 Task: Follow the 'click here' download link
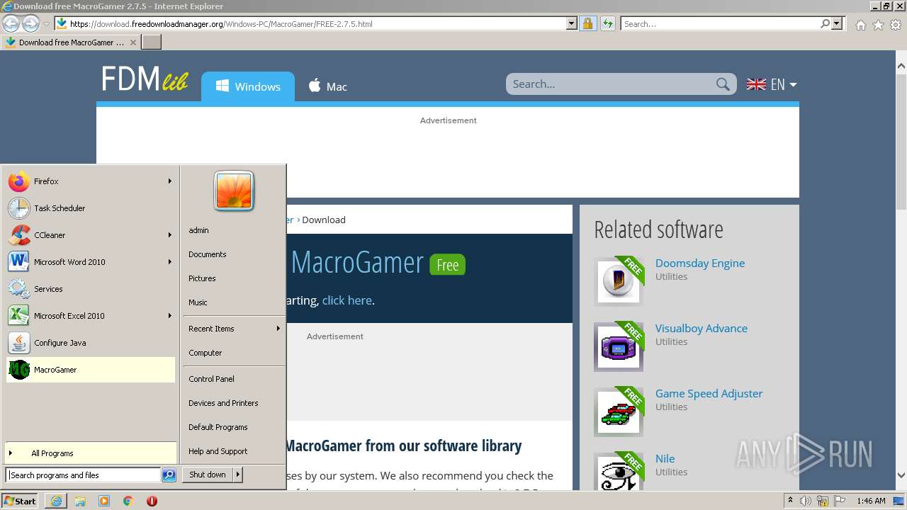coord(347,300)
